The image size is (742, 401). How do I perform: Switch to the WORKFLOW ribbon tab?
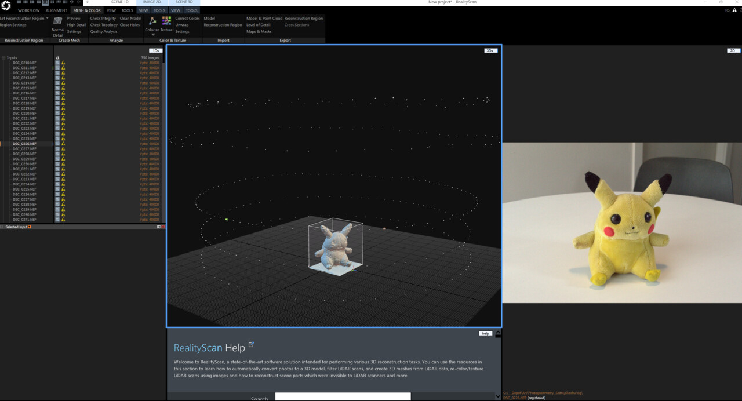[28, 10]
